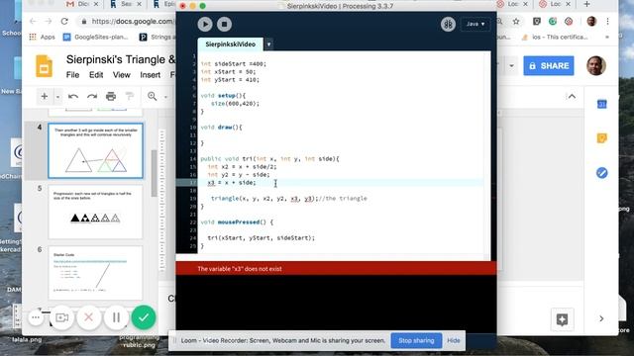Open a new Chrome tab

click(x=587, y=4)
